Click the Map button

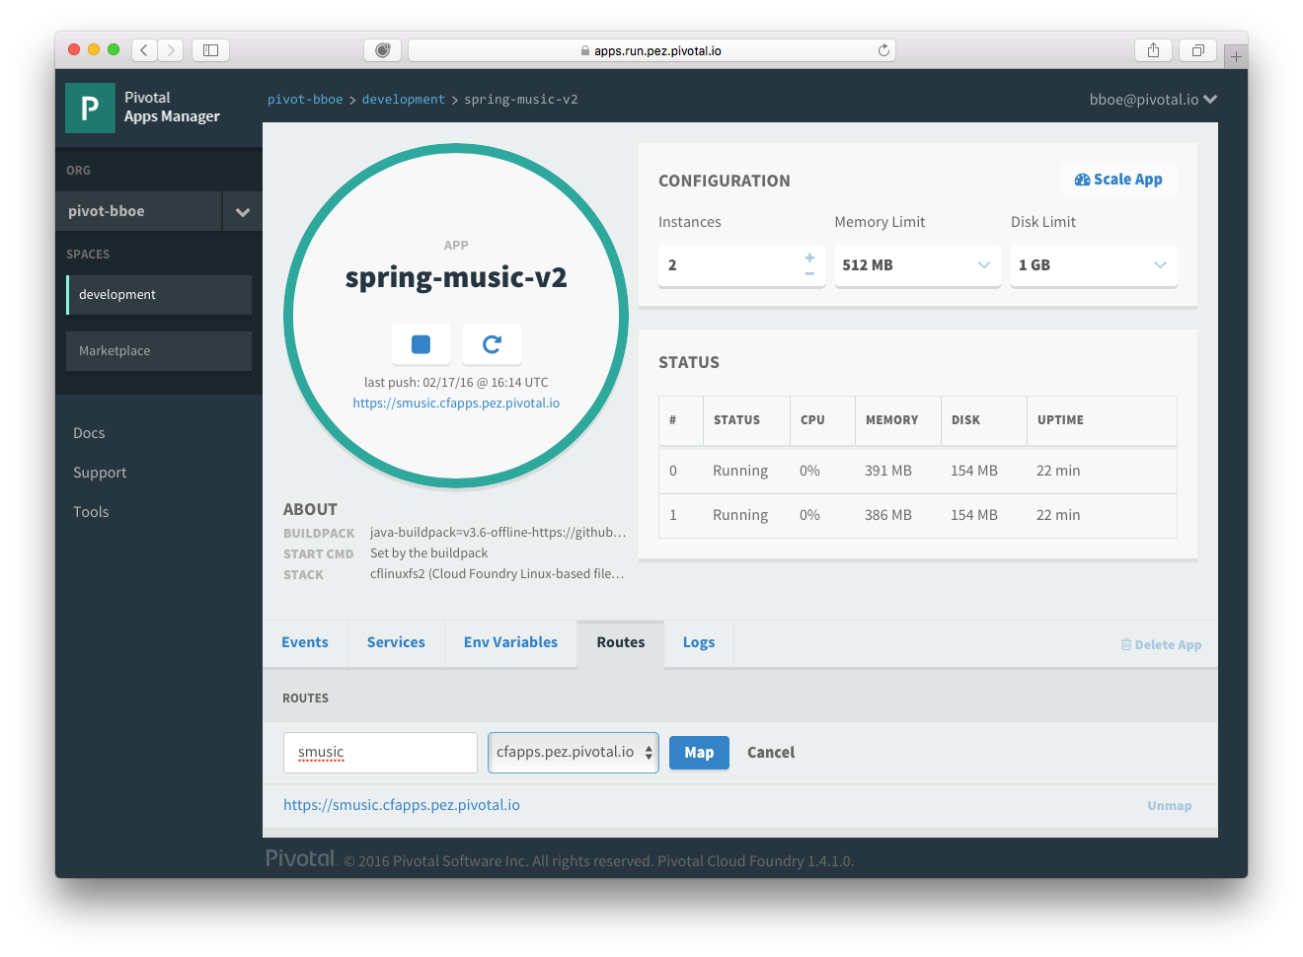point(699,753)
